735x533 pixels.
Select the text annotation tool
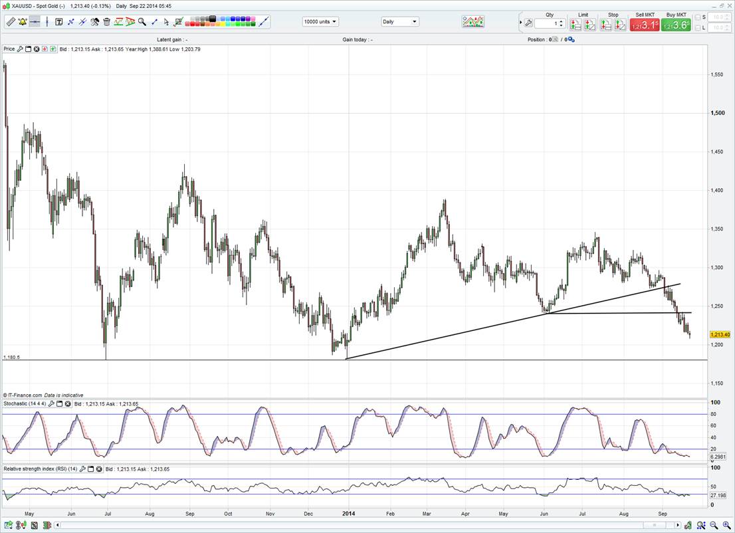[x=58, y=22]
